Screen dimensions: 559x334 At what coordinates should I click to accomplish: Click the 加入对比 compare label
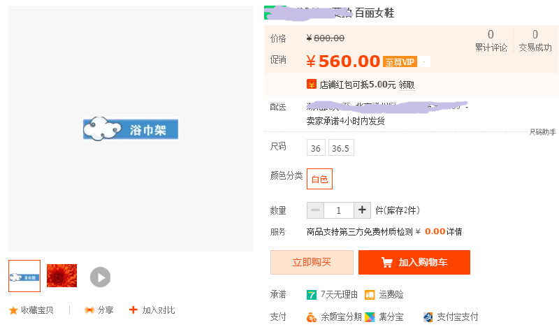(159, 310)
